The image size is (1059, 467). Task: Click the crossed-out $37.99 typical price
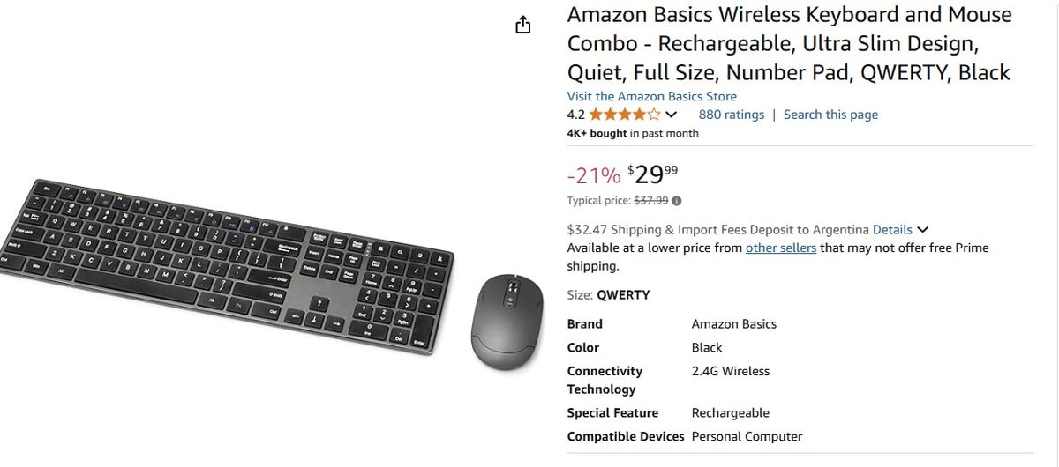(x=651, y=200)
